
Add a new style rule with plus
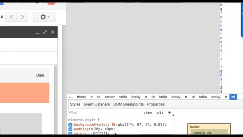tap(170, 113)
